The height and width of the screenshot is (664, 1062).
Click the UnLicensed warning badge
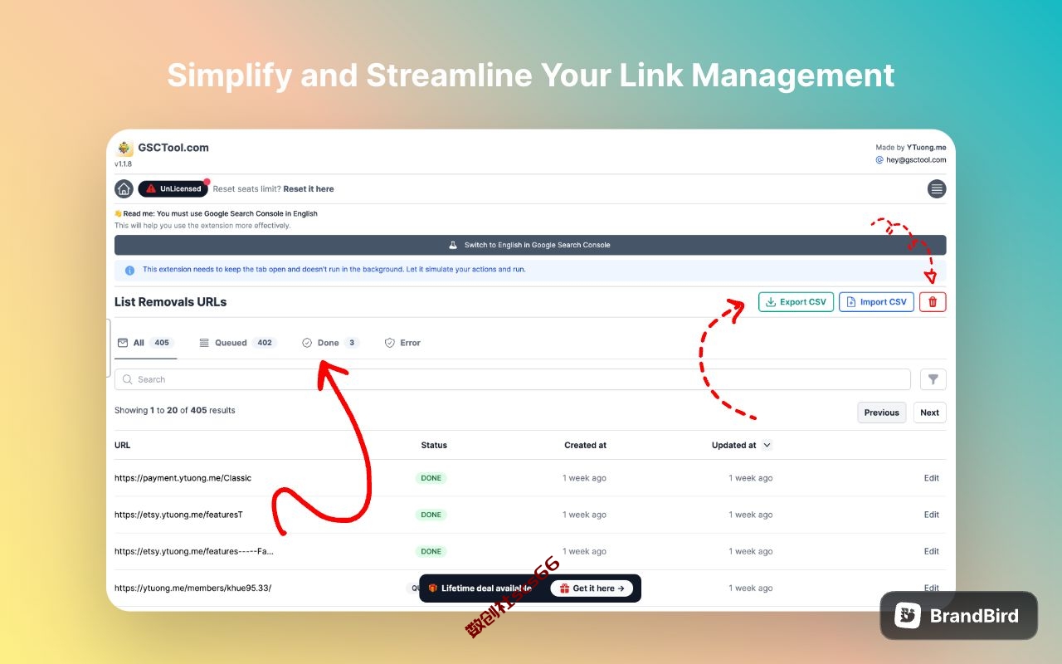(x=173, y=188)
